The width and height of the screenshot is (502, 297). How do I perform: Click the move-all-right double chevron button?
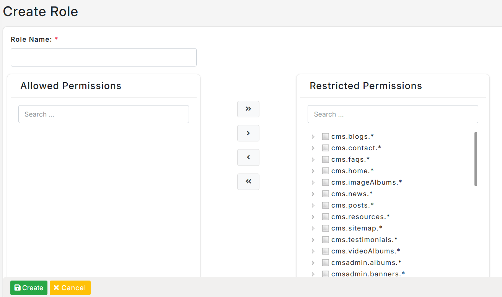click(x=248, y=109)
